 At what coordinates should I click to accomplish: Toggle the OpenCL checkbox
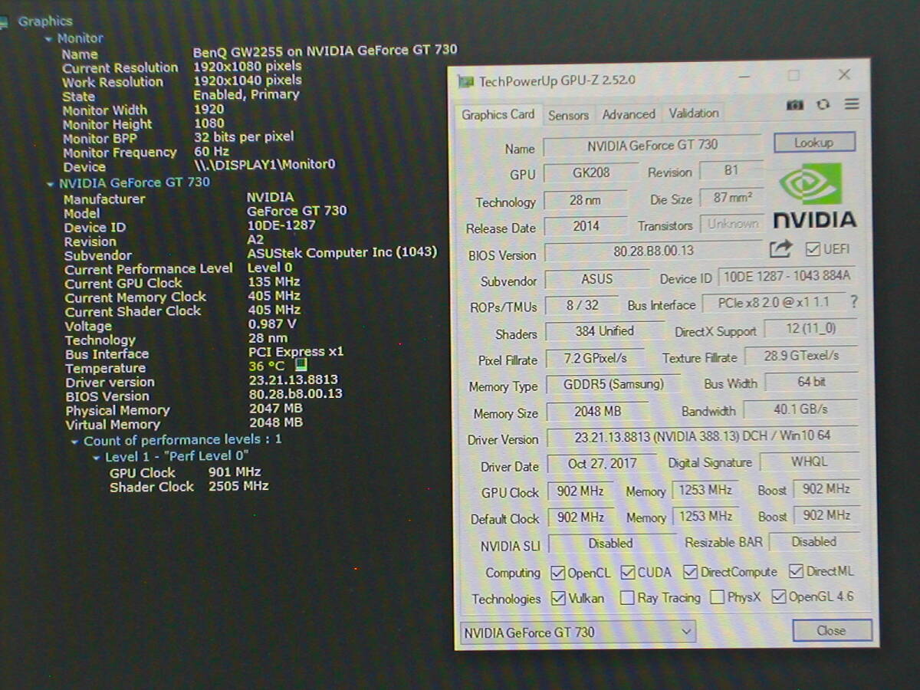click(557, 573)
